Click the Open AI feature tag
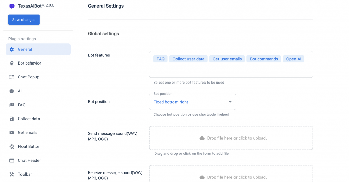The height and width of the screenshot is (182, 349). [x=293, y=59]
